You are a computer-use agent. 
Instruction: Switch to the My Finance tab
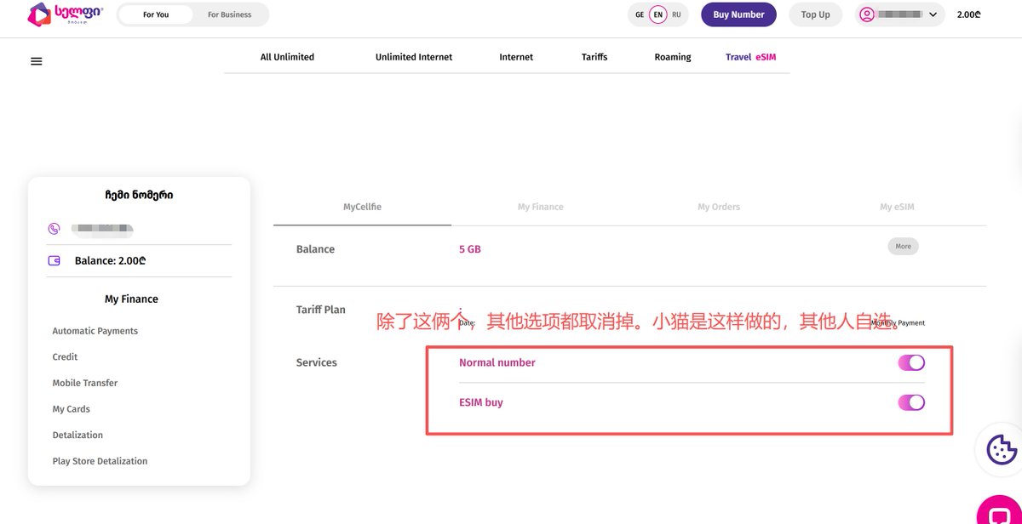tap(541, 207)
